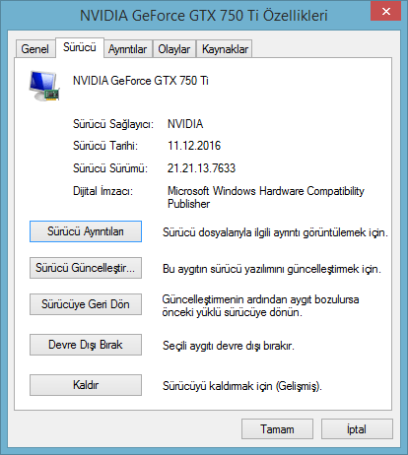Click the Sürücü Sağlayıcı label
The width and height of the screenshot is (408, 455).
point(113,124)
